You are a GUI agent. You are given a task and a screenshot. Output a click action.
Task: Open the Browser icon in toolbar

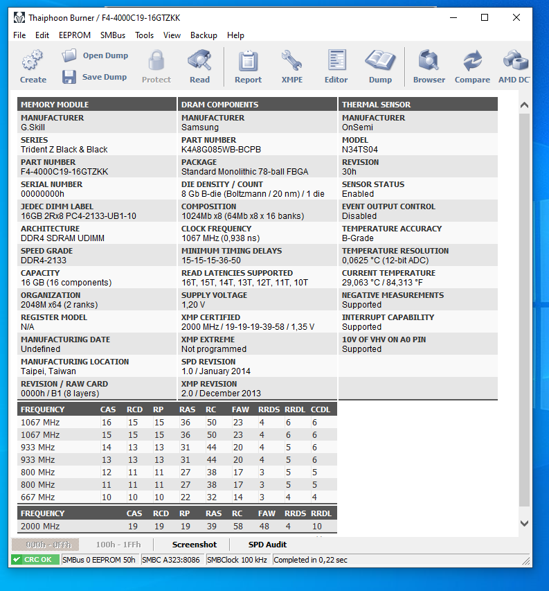coord(429,60)
